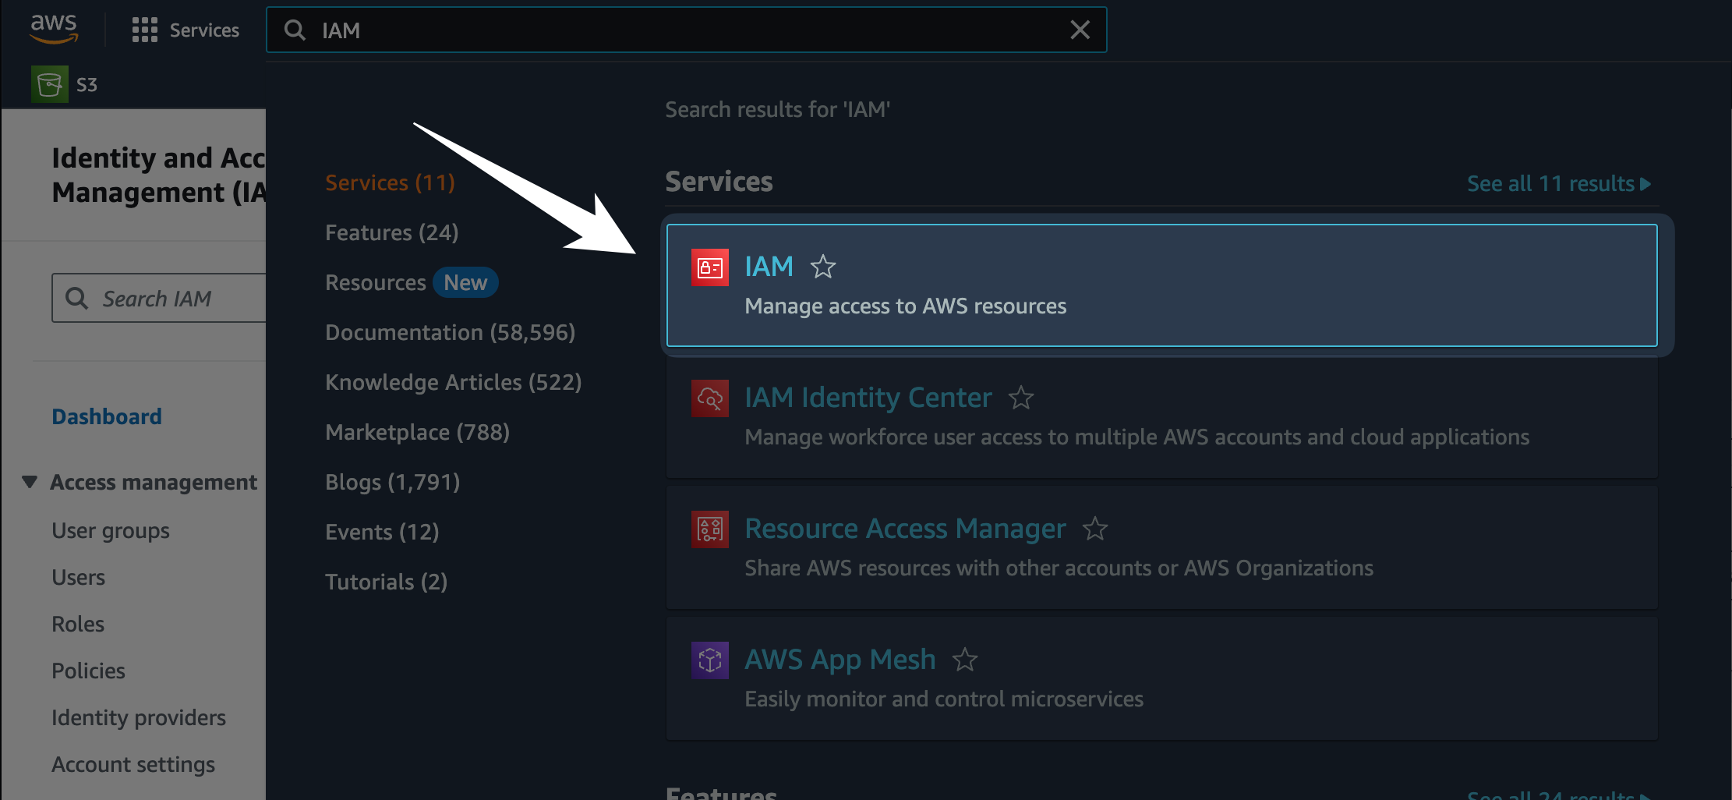Click the S3 bucket shortcut icon
The width and height of the screenshot is (1732, 800).
point(49,84)
